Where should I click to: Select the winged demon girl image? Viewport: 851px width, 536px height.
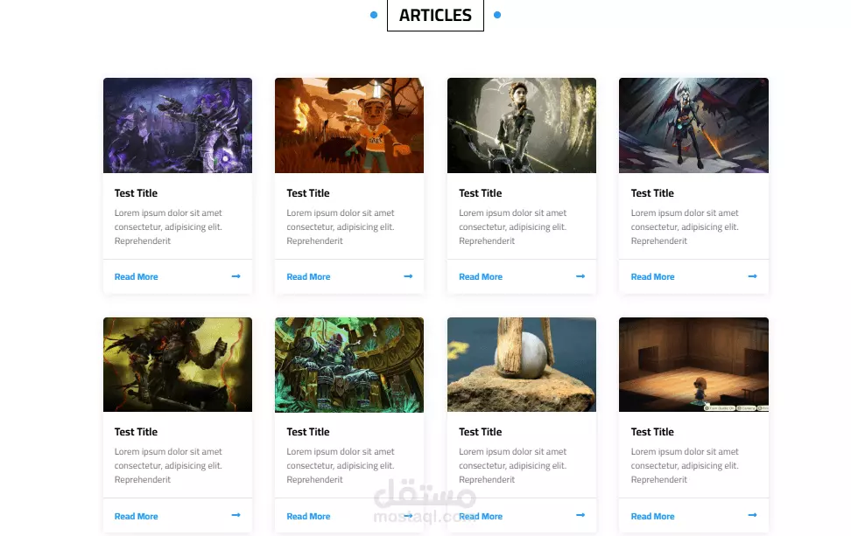click(693, 125)
